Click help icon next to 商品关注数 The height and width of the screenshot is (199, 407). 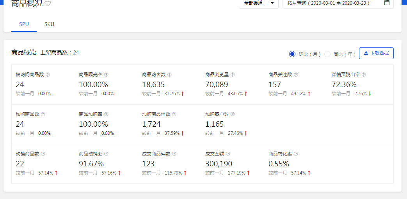pyautogui.click(x=296, y=75)
